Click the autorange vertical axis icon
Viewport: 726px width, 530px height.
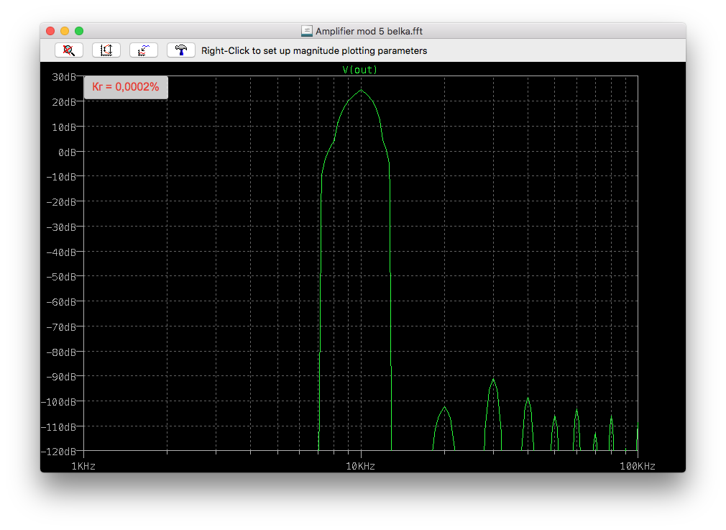point(106,50)
